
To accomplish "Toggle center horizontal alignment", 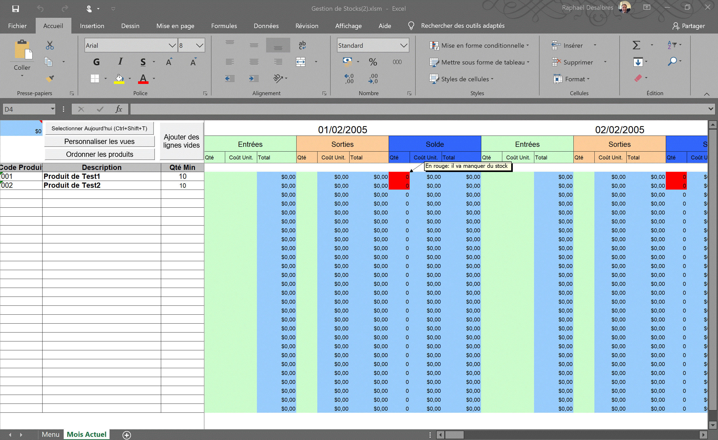I will tap(254, 62).
